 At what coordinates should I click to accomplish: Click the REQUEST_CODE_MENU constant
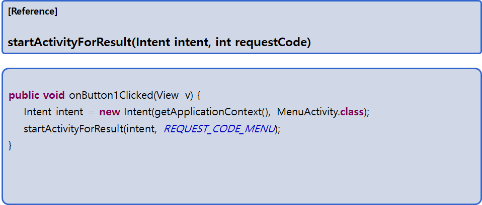[219, 129]
